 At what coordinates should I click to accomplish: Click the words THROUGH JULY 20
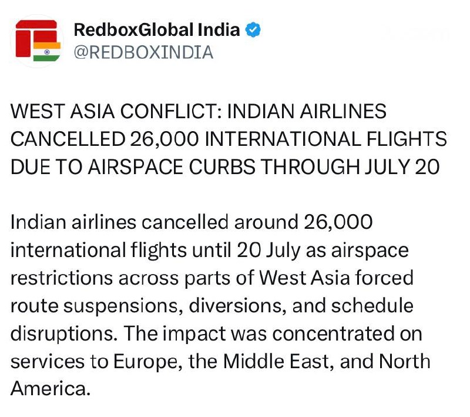click(x=350, y=166)
